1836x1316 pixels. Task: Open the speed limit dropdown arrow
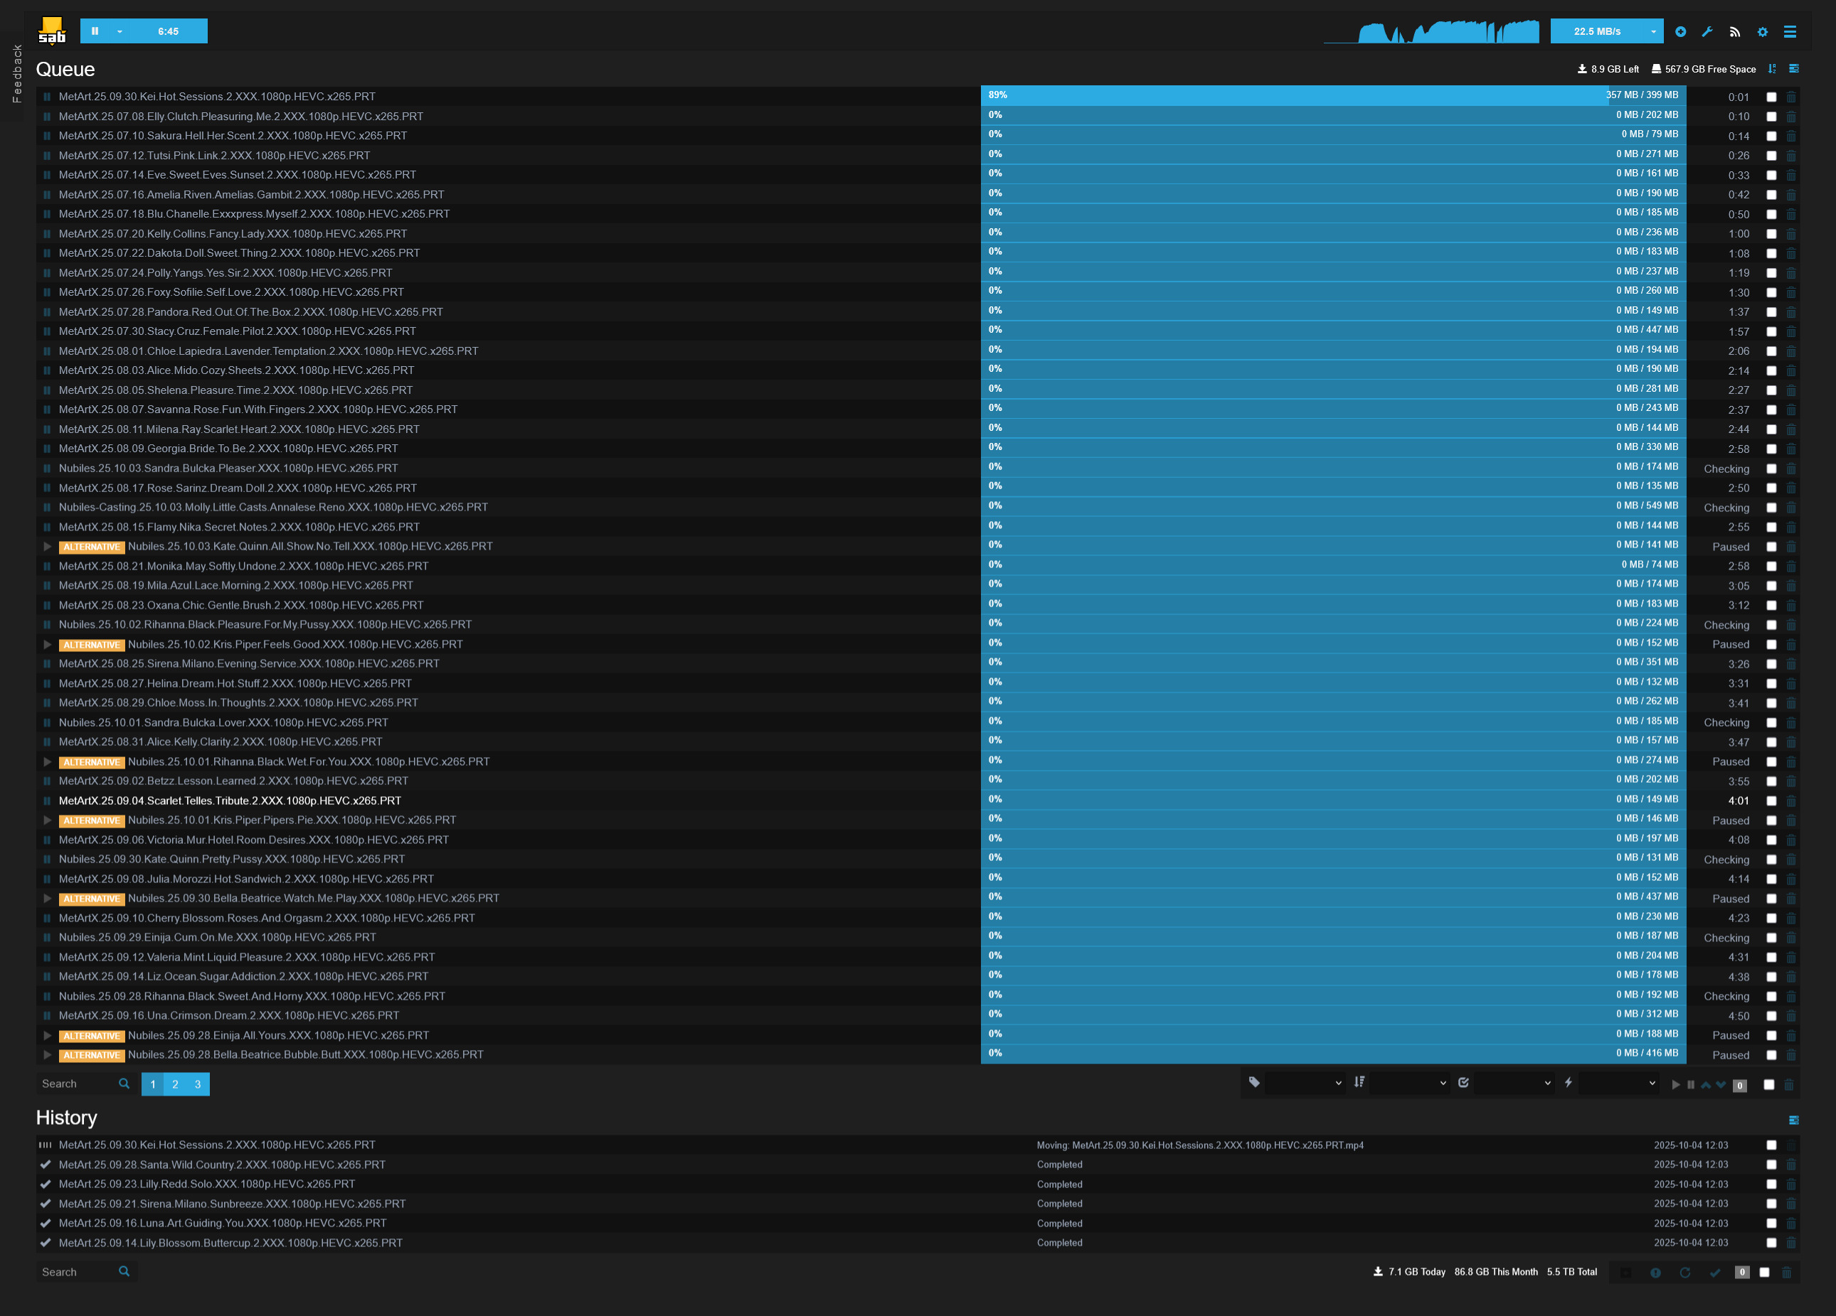[1653, 31]
